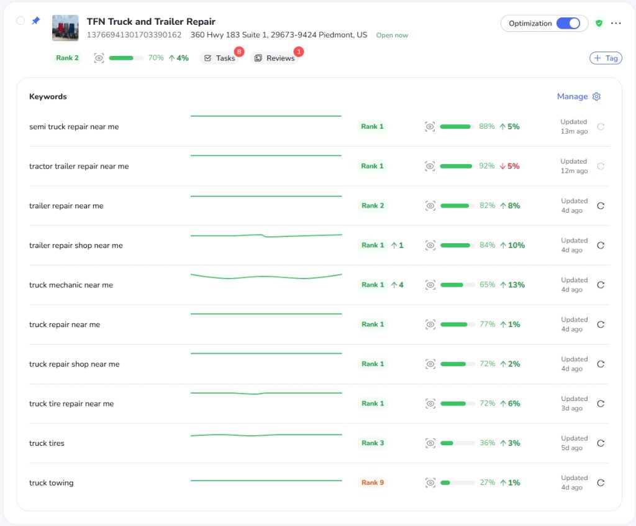Select the 'trailer repair near me' keyword

pos(66,206)
